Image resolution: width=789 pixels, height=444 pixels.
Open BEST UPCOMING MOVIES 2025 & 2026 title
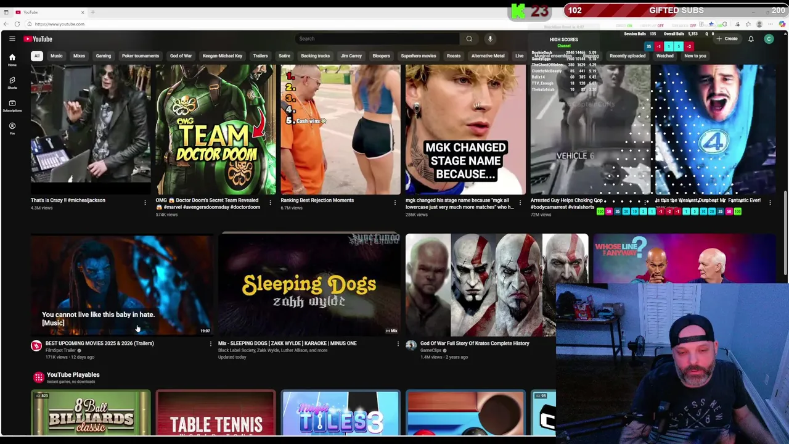click(99, 343)
